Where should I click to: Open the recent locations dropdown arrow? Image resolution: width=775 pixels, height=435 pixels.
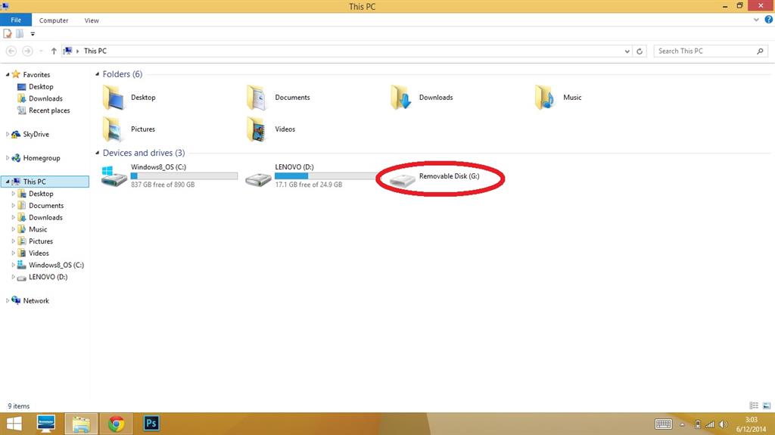(41, 51)
